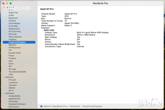Open Disabled Software section
Screen dimensions: 165x110
[17, 104]
